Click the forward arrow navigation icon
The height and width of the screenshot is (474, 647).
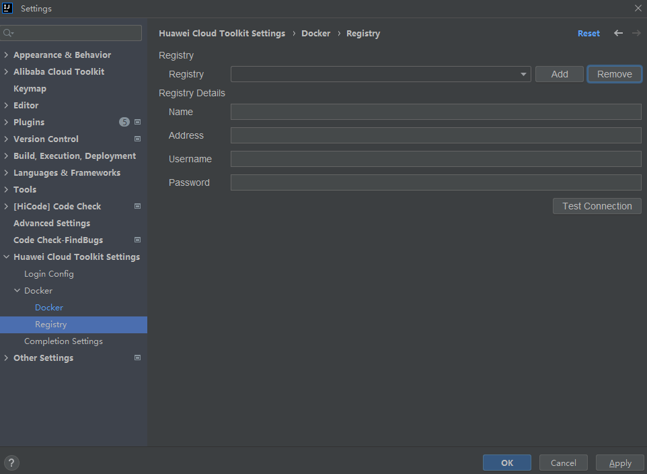pos(636,33)
